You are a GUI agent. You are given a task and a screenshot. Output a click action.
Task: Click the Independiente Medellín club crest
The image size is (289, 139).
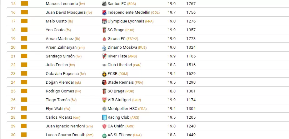coord(104,12)
